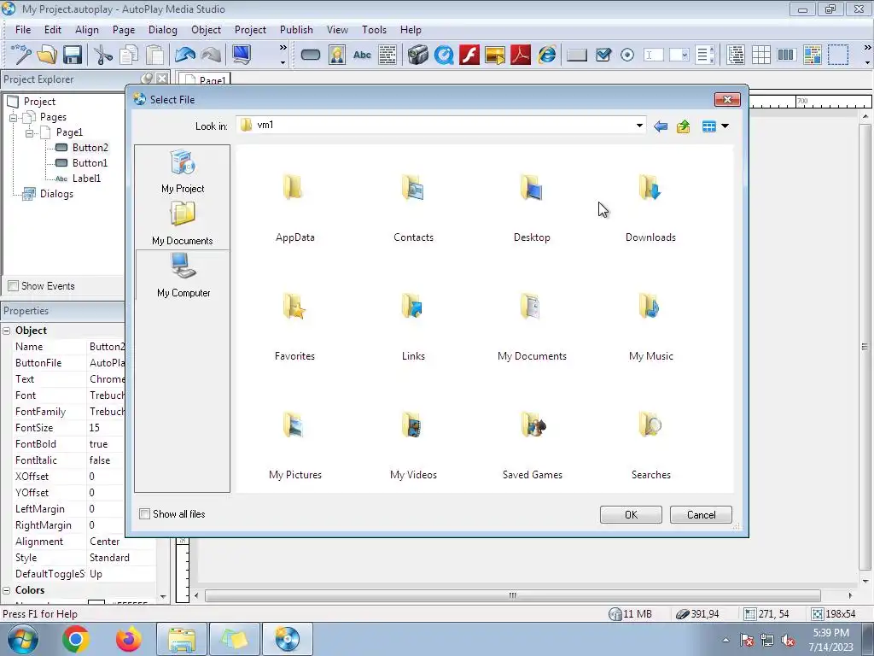Viewport: 874px width, 656px height.
Task: Cancel the Select File dialog
Action: (x=701, y=515)
